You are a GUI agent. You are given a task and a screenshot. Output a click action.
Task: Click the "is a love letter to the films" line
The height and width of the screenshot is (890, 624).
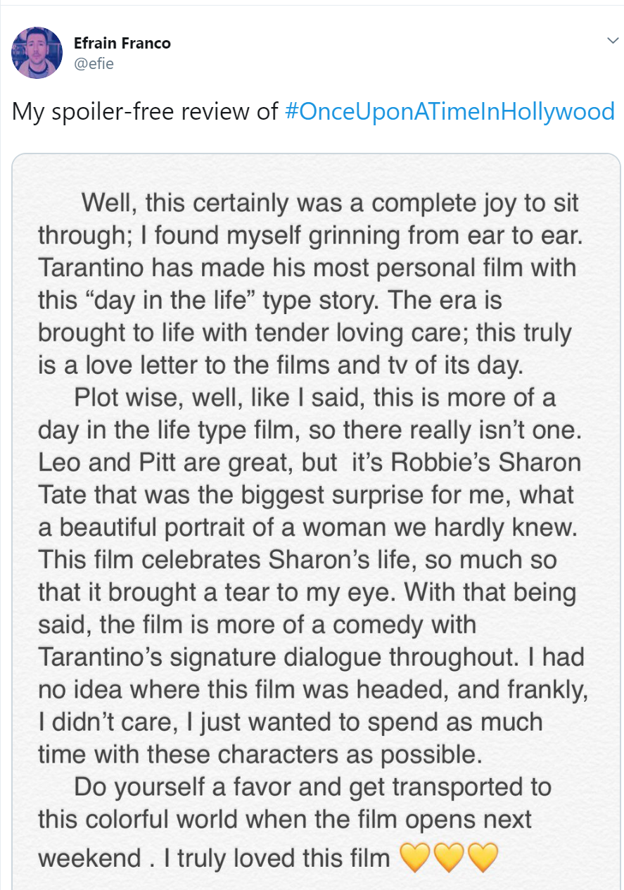(281, 365)
